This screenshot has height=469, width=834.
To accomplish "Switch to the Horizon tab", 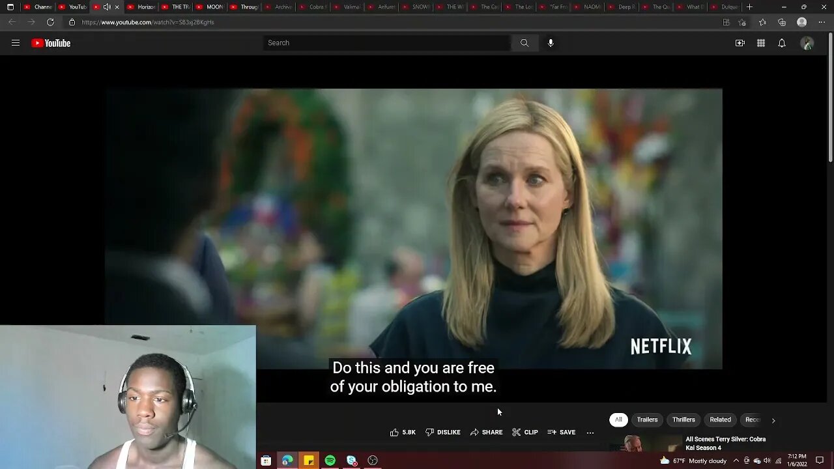I will [141, 7].
